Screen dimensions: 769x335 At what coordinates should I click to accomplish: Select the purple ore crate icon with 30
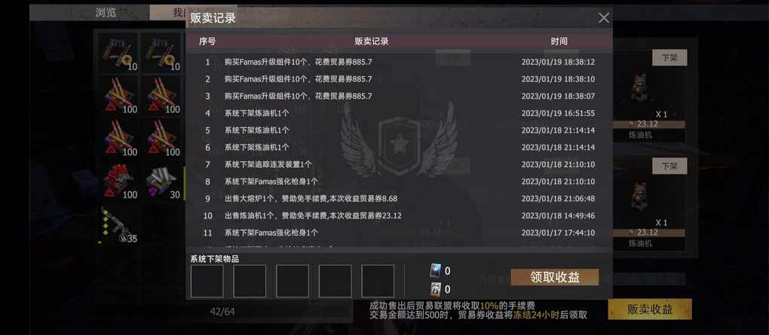click(162, 181)
